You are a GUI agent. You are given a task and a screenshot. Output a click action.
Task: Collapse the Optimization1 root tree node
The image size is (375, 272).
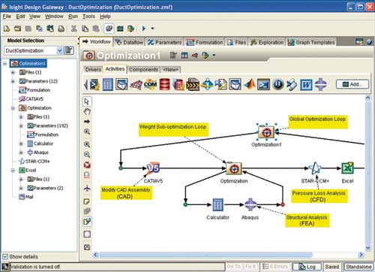coord(5,63)
